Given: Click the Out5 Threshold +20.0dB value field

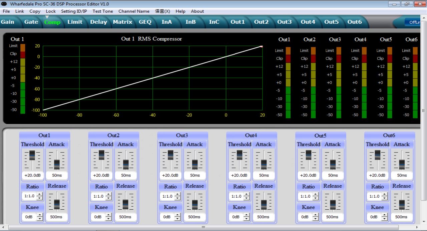Looking at the screenshot, I should [x=308, y=175].
